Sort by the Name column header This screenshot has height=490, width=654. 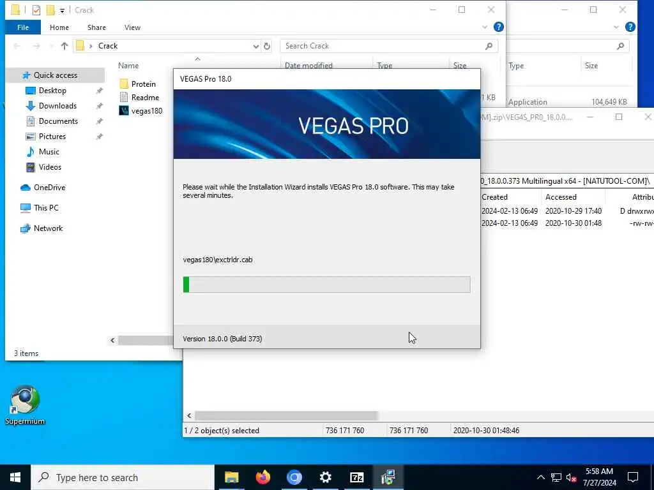point(128,66)
